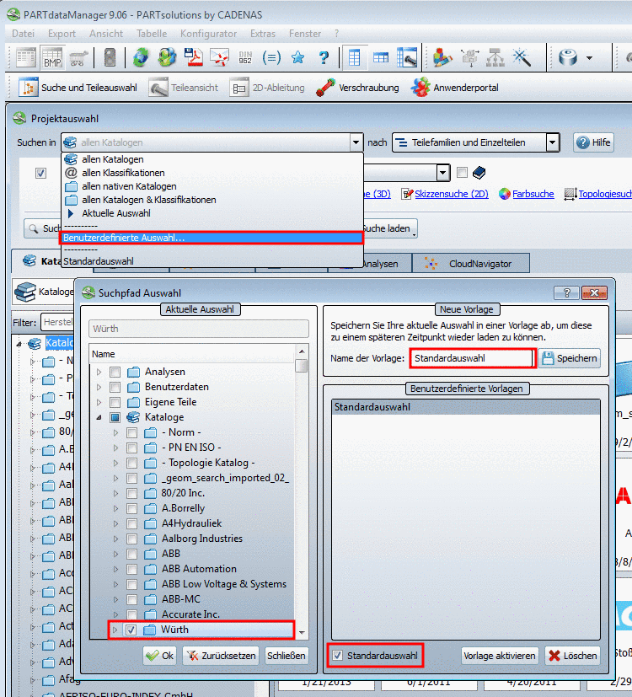Toggle the Standardauswahl checkbox in dialog
The image size is (632, 697).
pos(338,655)
